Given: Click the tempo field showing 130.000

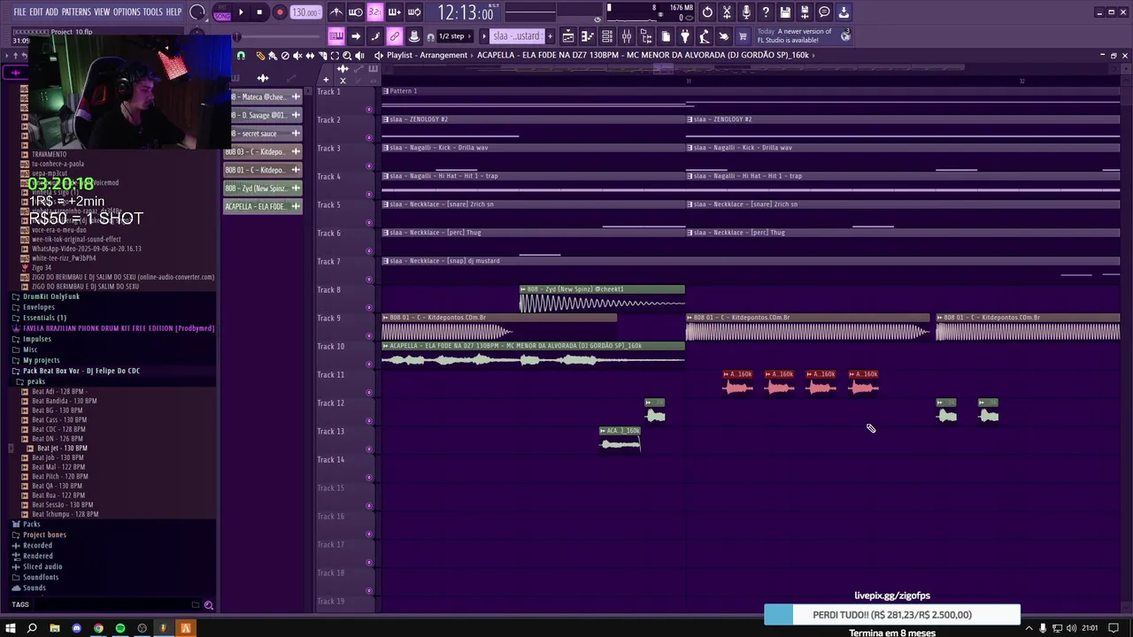Looking at the screenshot, I should click(305, 12).
